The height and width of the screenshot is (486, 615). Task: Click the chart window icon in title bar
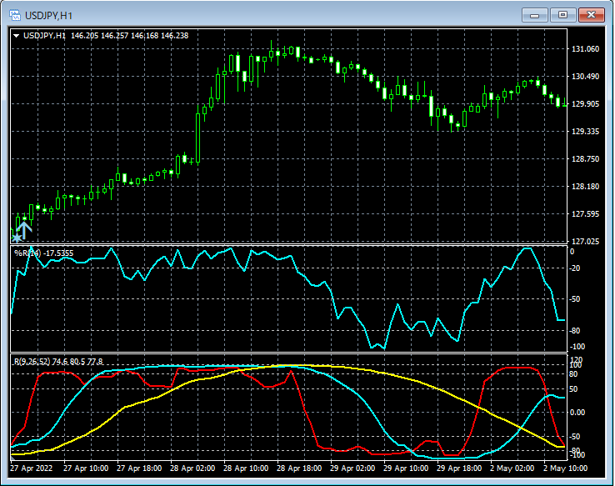pos(15,15)
